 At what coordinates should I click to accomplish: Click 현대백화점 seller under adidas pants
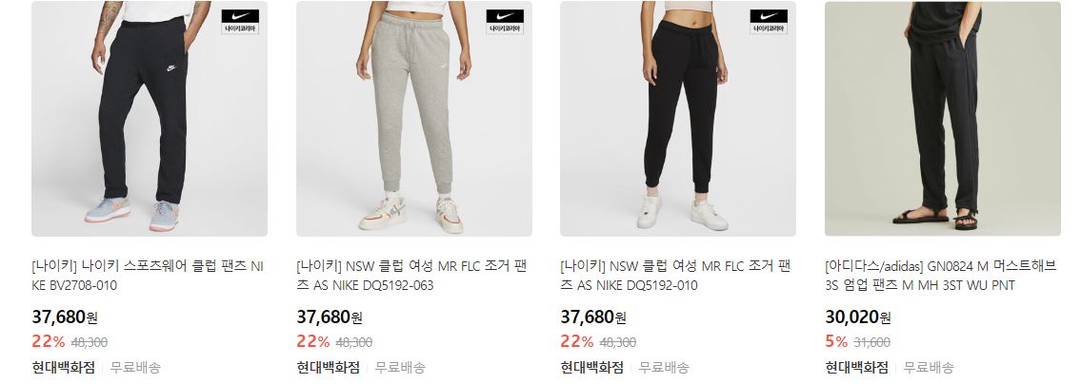click(x=857, y=368)
